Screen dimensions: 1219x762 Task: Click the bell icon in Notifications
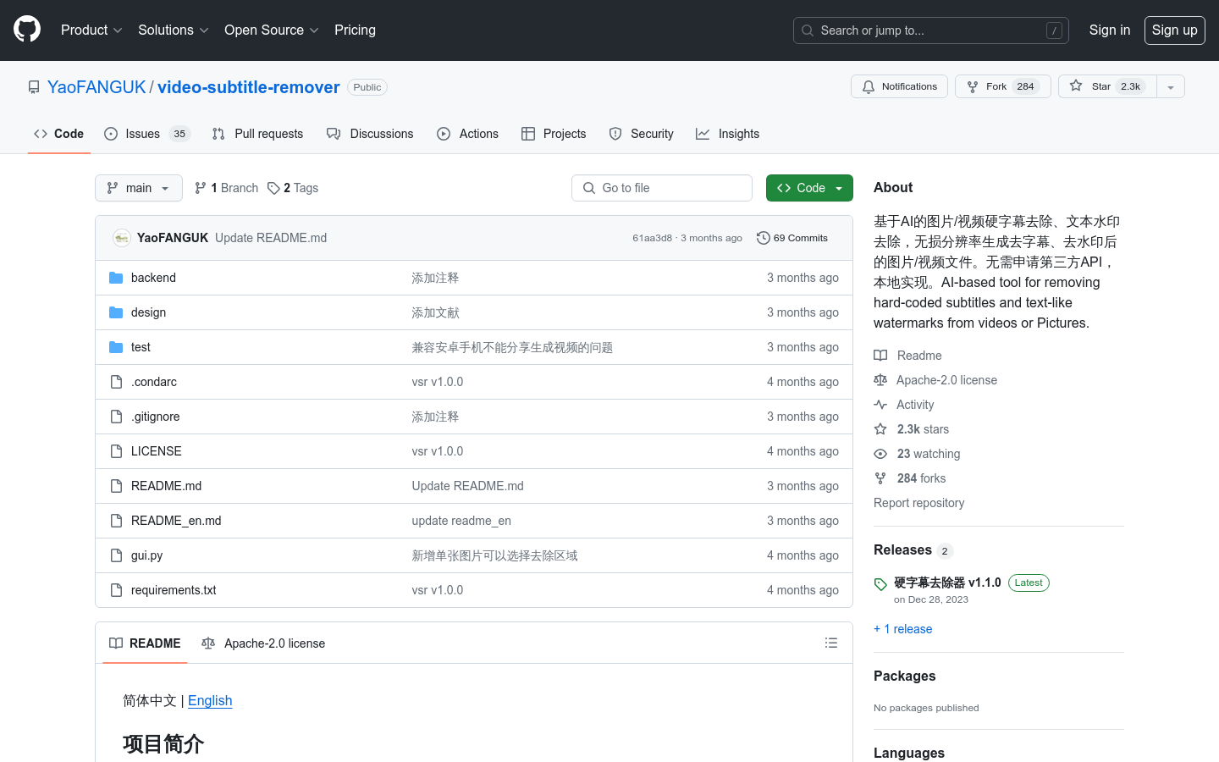click(x=869, y=86)
